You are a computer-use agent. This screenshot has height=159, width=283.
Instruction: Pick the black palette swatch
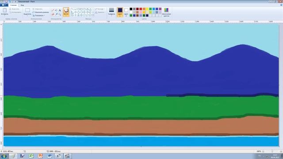coord(131,9)
